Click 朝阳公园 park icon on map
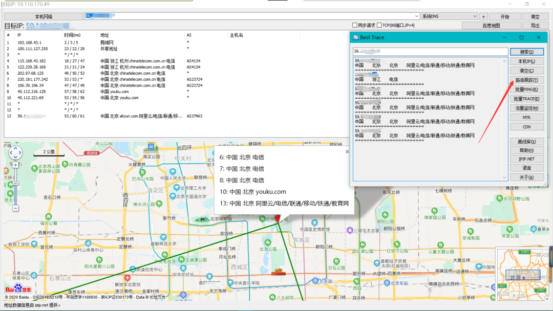The height and width of the screenshot is (311, 553). pyautogui.click(x=385, y=215)
